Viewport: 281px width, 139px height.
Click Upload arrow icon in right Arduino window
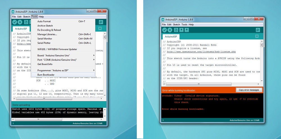tap(170, 30)
